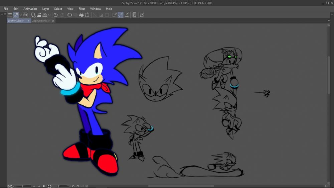This screenshot has height=188, width=334.
Task: Click the zoom slider in status bar
Action: [23, 186]
